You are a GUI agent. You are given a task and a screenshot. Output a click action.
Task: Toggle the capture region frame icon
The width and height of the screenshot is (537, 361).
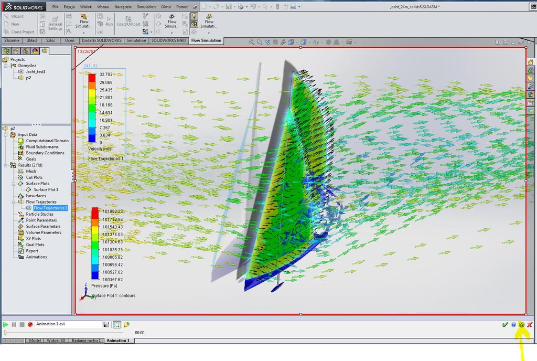coord(117,324)
